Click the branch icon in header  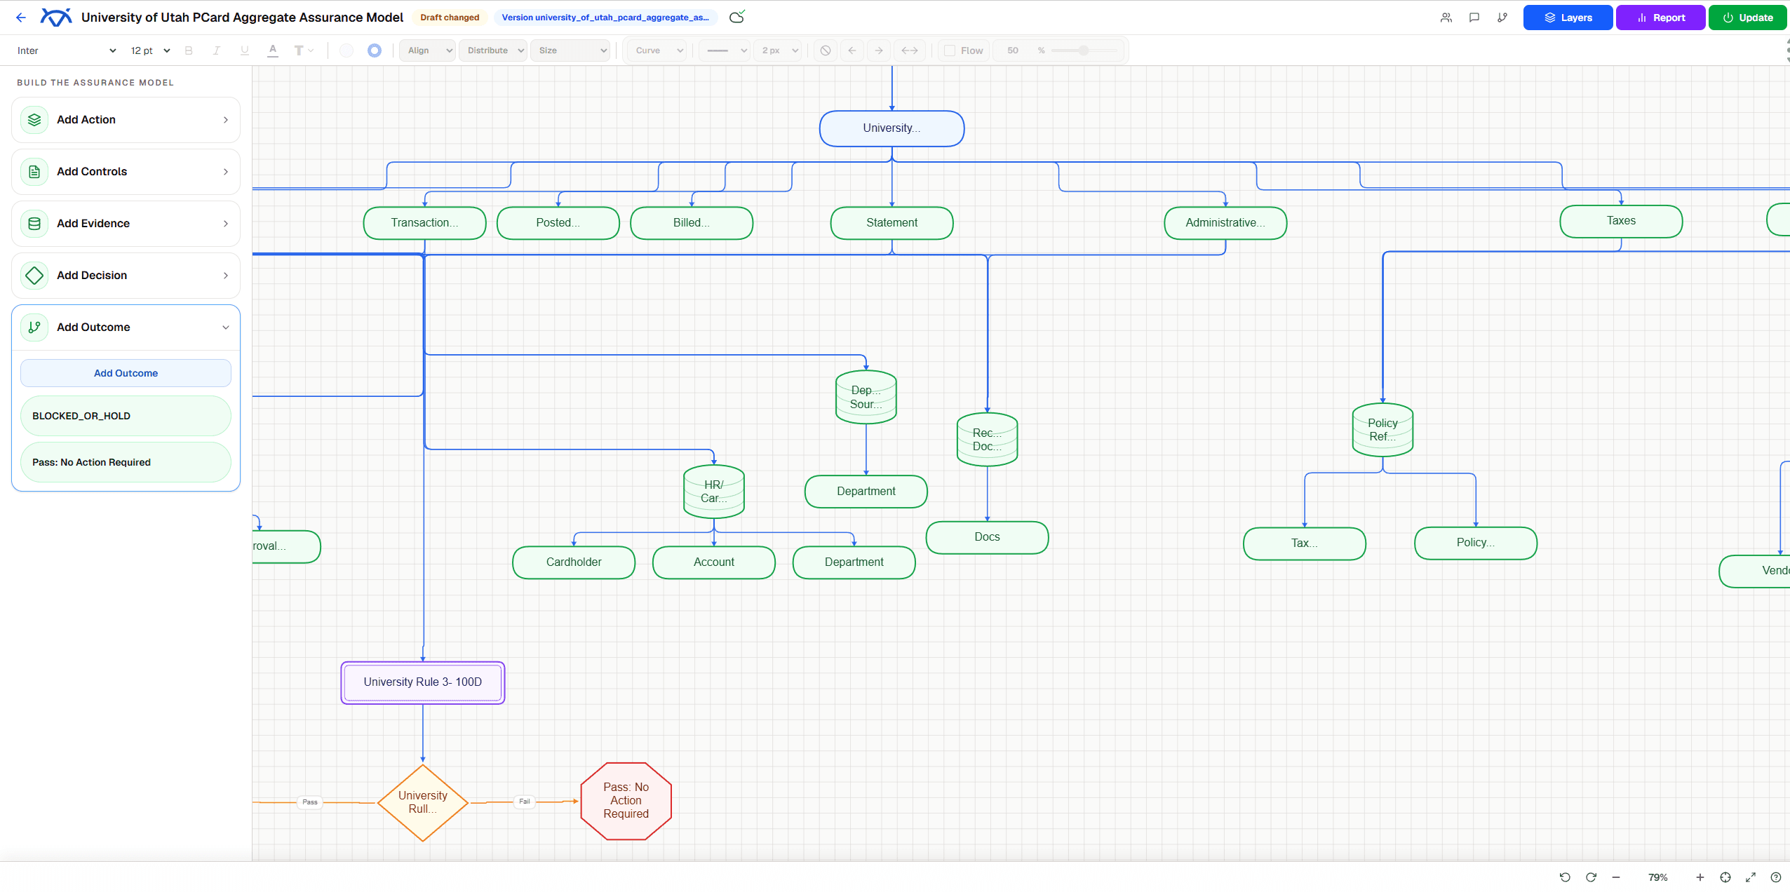(1502, 18)
